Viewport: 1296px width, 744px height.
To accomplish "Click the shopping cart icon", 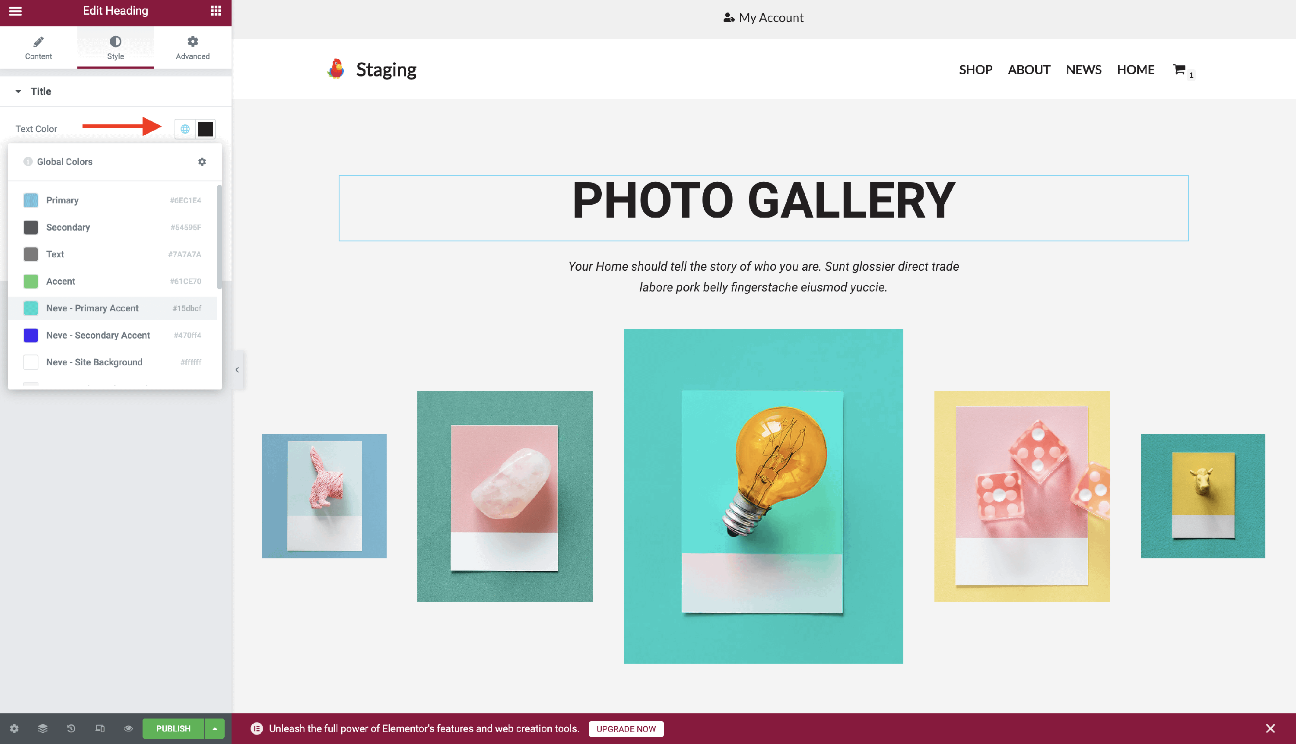I will [x=1179, y=70].
